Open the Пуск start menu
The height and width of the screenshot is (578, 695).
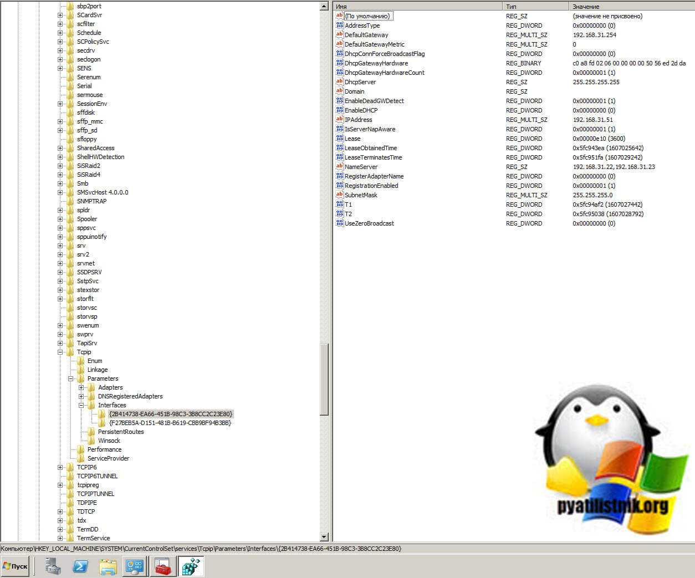15,566
